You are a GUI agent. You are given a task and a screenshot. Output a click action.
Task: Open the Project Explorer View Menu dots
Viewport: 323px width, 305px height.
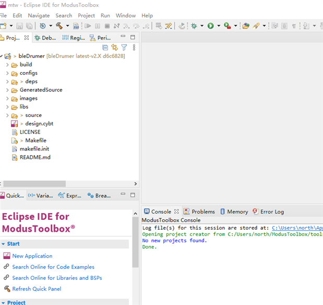point(134,48)
